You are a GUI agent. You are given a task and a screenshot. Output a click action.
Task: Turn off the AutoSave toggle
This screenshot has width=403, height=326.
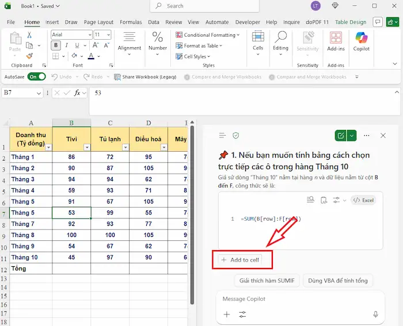tap(36, 76)
